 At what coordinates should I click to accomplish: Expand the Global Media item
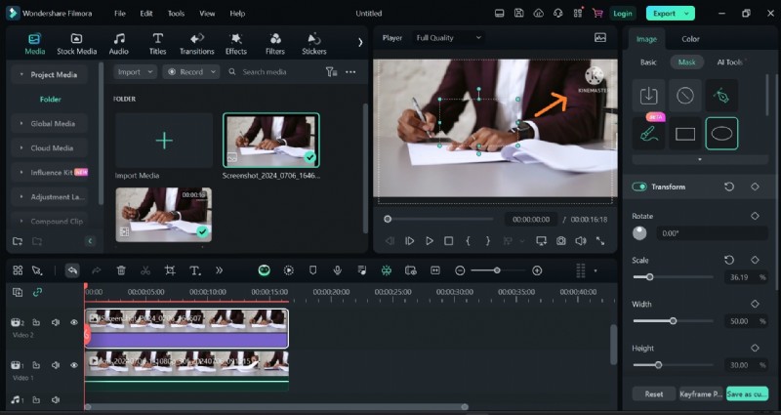(x=21, y=124)
